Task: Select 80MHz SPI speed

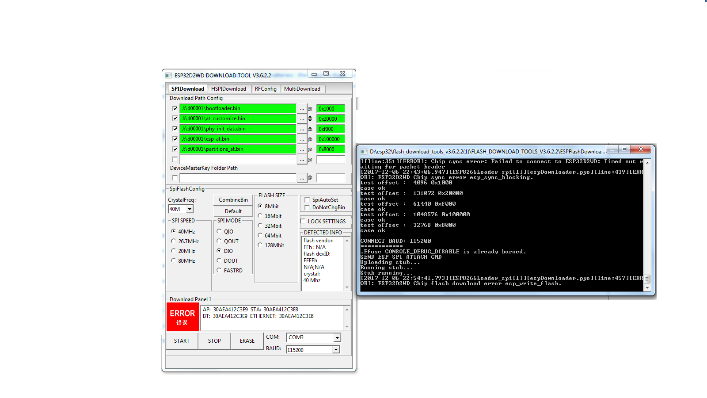Action: pos(174,260)
